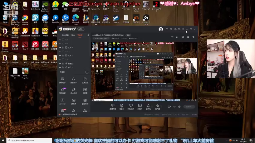Open the taskbar clock showing 19:13

pyautogui.click(x=243, y=140)
